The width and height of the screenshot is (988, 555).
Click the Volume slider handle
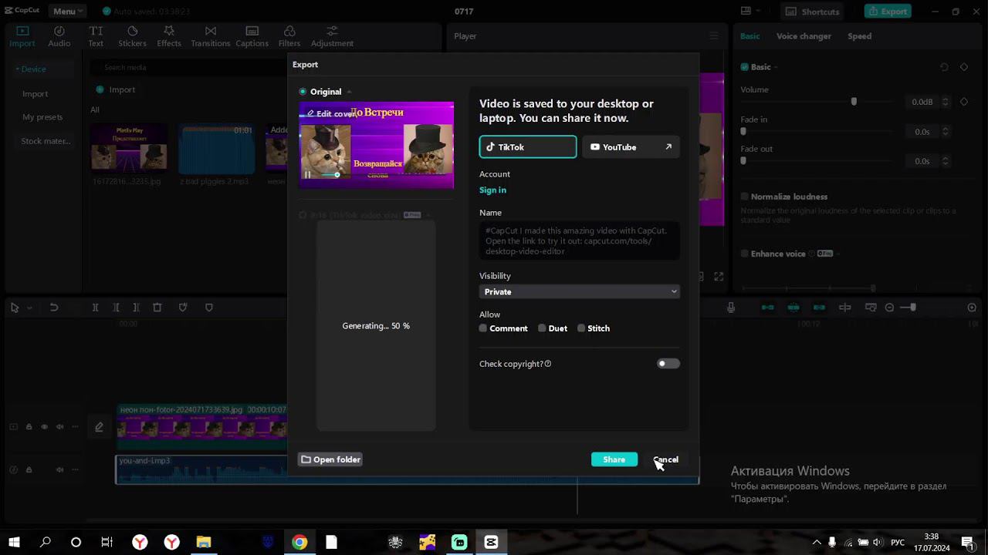point(854,102)
